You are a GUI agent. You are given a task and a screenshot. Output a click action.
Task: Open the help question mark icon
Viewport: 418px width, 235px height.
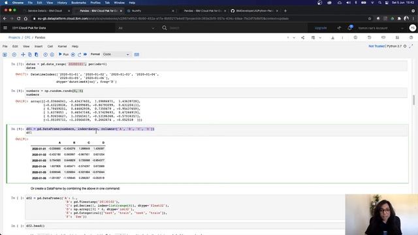click(x=411, y=38)
